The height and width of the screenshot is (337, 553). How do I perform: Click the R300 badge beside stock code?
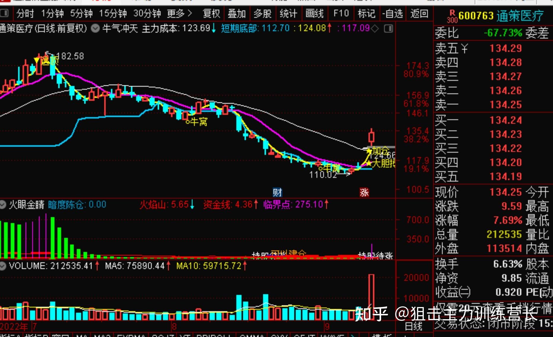452,16
